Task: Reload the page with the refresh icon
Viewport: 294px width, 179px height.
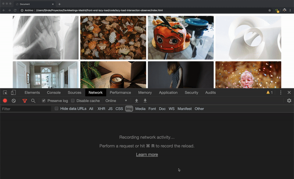Action: click(15, 10)
